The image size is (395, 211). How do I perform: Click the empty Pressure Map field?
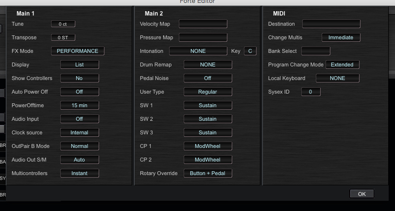[203, 37]
